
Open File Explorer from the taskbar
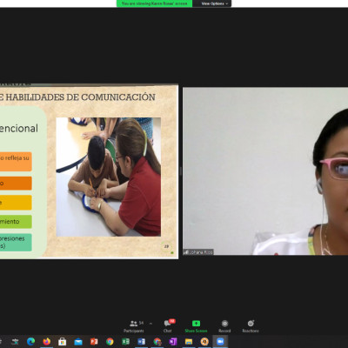189,342
